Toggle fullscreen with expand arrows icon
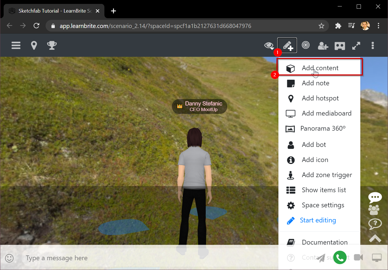 point(356,46)
